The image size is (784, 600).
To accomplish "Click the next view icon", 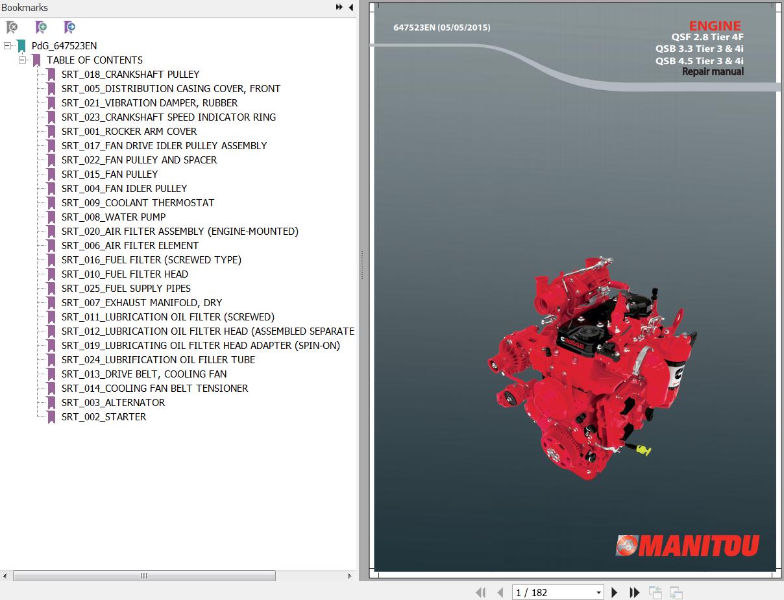I will 676,592.
